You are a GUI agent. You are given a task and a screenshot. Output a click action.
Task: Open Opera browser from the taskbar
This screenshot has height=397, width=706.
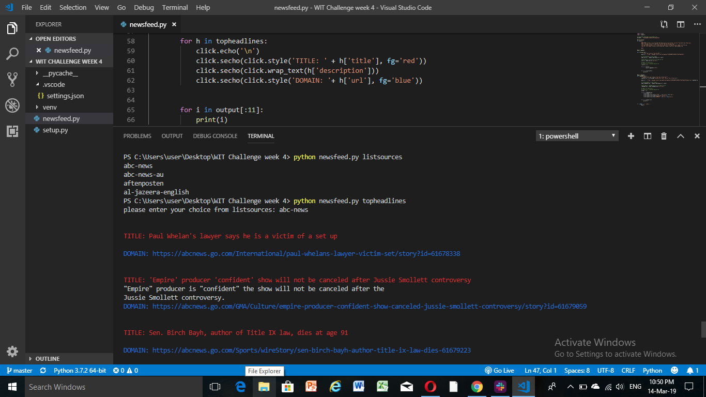[430, 387]
